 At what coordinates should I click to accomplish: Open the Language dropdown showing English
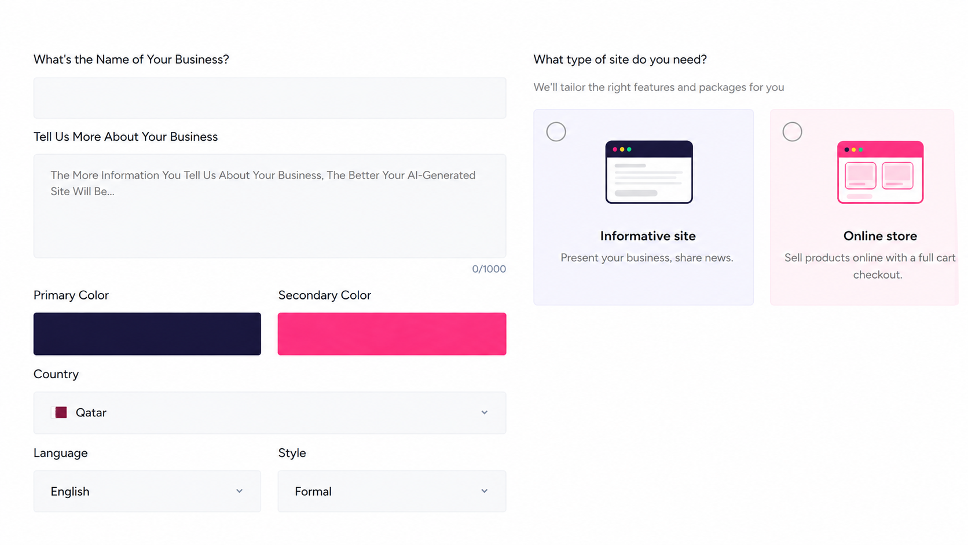click(x=147, y=491)
